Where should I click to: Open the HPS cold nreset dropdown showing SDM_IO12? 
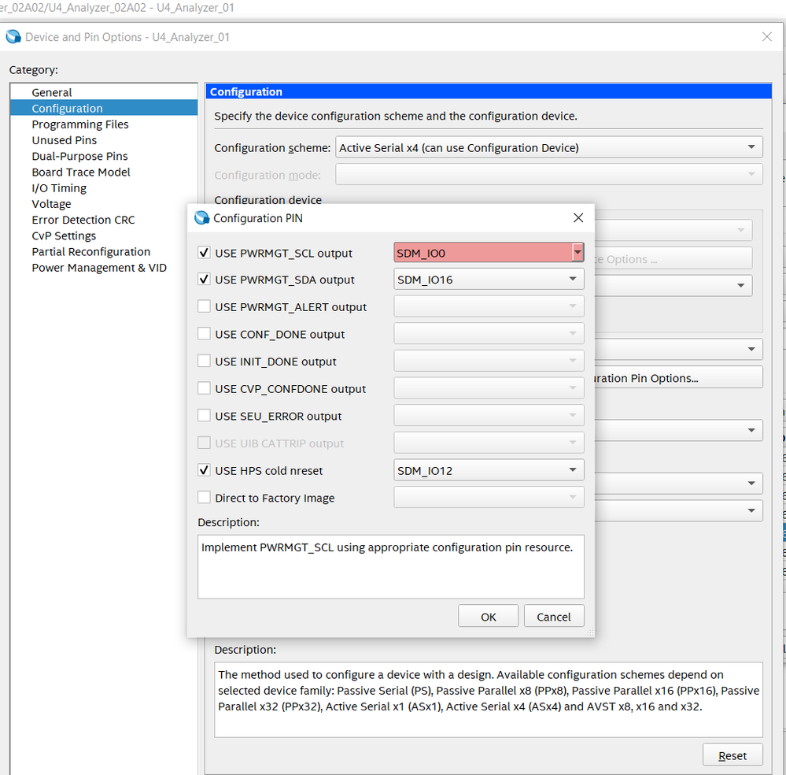coord(489,470)
